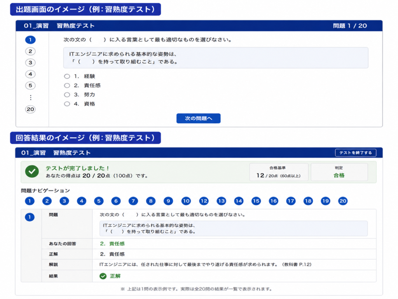Click the テストを終了する button
This screenshot has width=398, height=299.
(x=356, y=153)
